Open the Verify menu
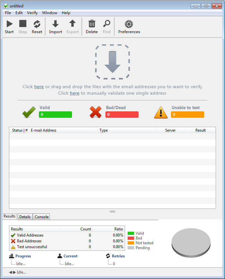Viewport: 225px width, 279px height. [x=32, y=13]
